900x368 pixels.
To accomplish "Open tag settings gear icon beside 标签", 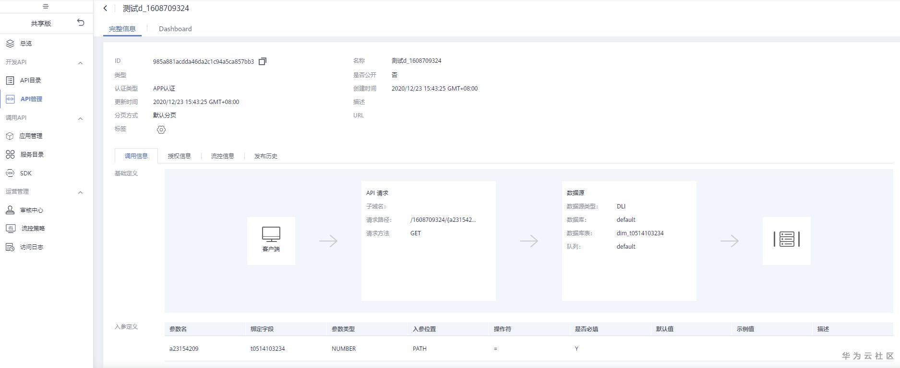I will [161, 129].
